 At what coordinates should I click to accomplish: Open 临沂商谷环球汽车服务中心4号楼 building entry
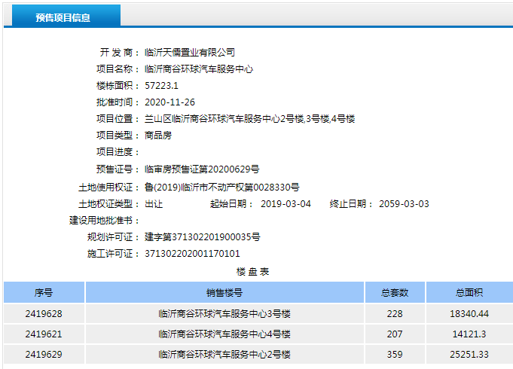pos(224,334)
